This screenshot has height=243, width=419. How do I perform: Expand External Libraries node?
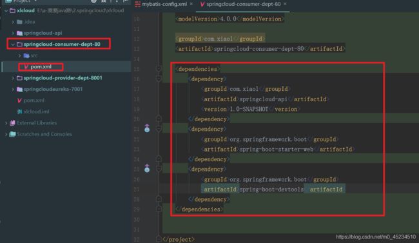(6, 123)
